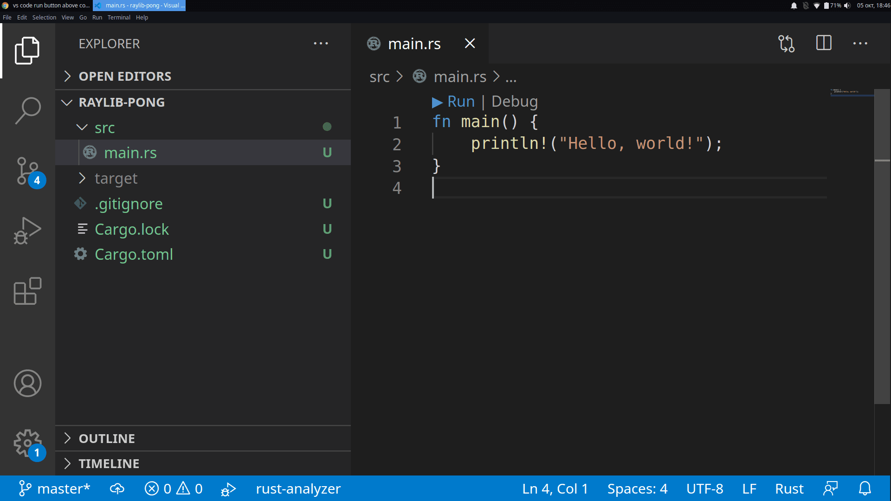Change end of line sequence LF
891x501 pixels.
[749, 488]
